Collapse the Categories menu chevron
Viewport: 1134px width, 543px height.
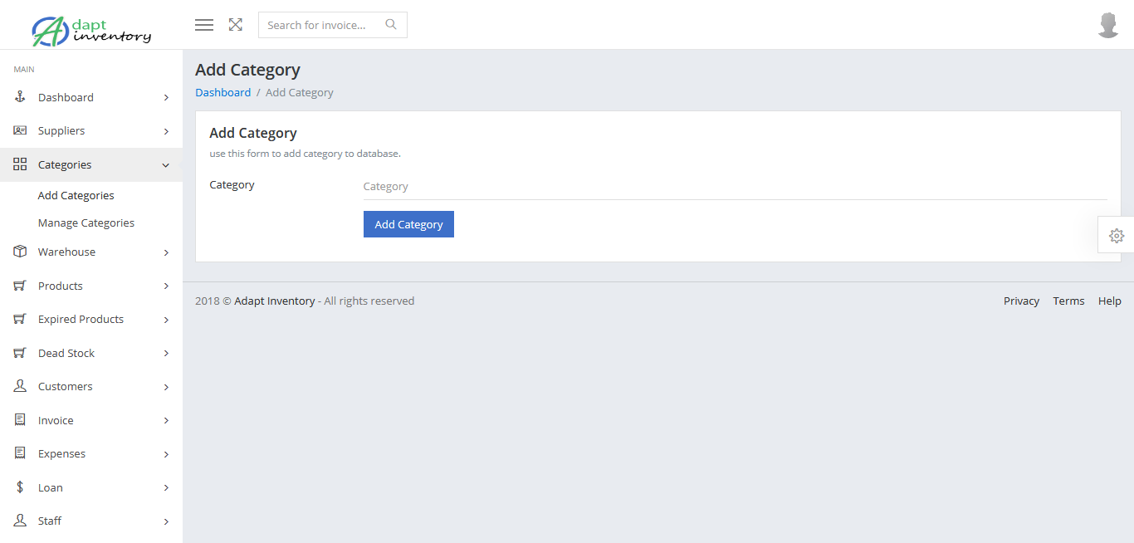pos(165,164)
